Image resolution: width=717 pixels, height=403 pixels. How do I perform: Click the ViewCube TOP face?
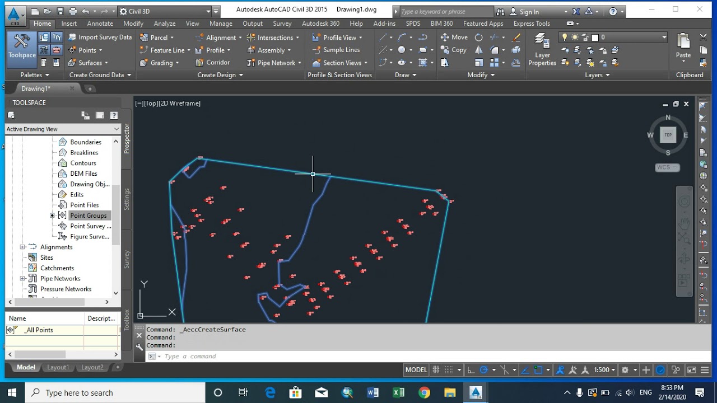pos(668,135)
